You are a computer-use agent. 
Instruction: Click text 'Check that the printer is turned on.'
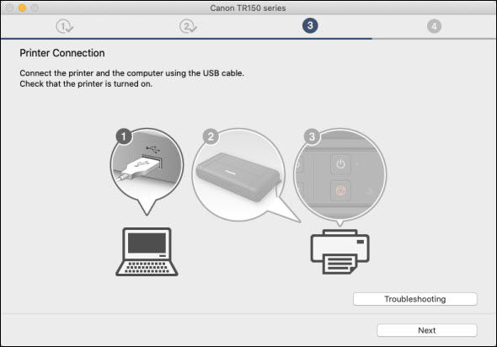[x=86, y=84]
